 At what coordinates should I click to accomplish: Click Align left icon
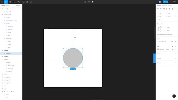click(158, 9)
